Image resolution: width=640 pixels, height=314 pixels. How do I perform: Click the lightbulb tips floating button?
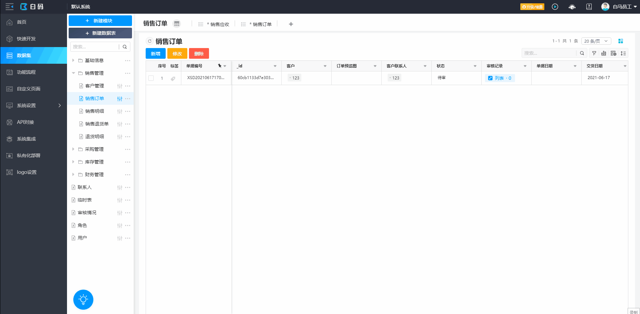pyautogui.click(x=83, y=299)
